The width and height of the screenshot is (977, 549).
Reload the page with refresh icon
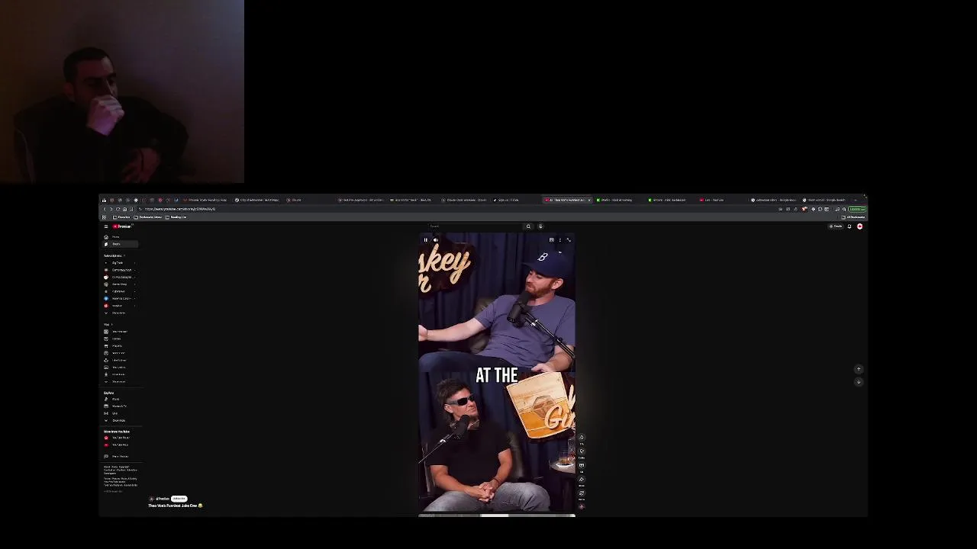(x=118, y=209)
